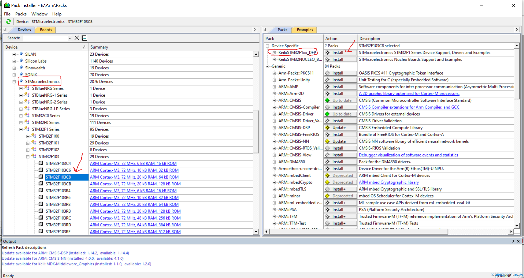Screen dimensions: 524x278
Task: Click the STM32F103R4 chip icon
Action: pyautogui.click(x=41, y=190)
